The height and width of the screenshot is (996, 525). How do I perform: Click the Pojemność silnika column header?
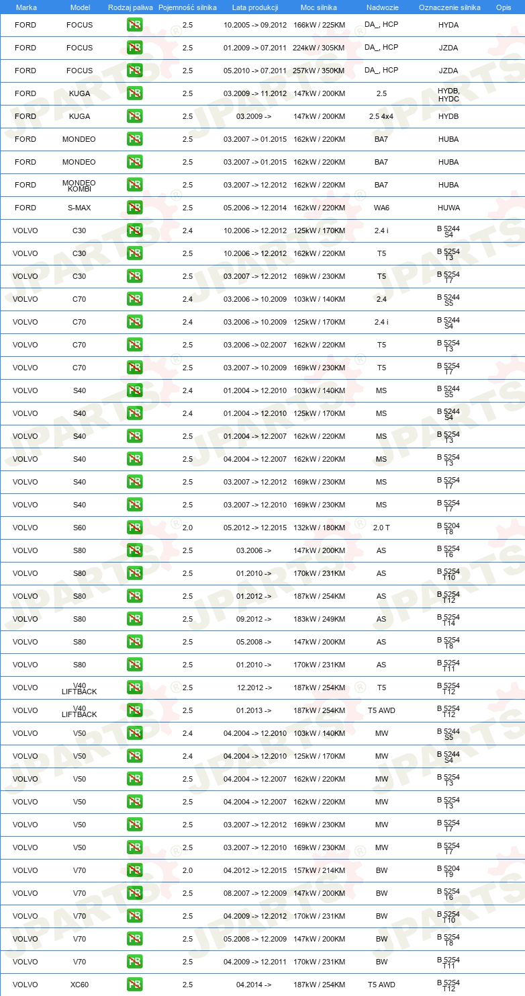187,7
